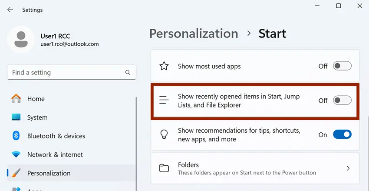Click the lightbulb recommendations icon

(164, 134)
